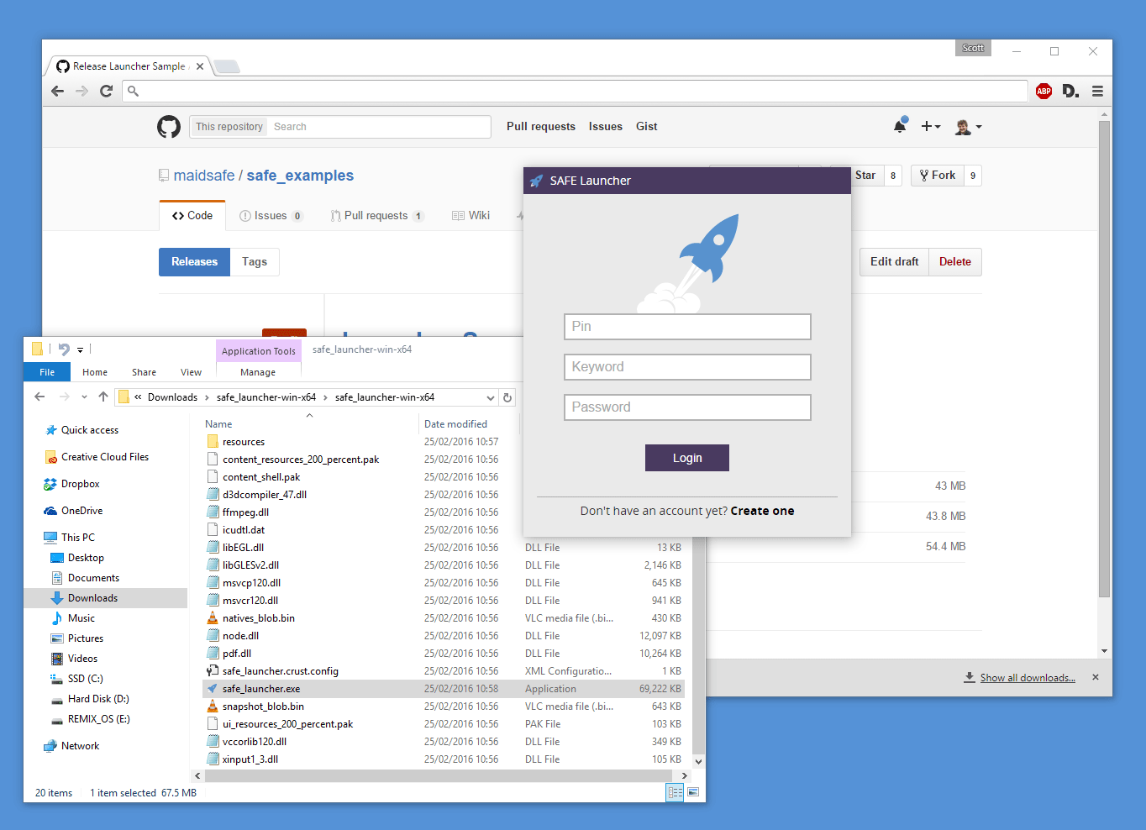Viewport: 1146px width, 830px height.
Task: Go forward in Chrome
Action: tap(81, 91)
